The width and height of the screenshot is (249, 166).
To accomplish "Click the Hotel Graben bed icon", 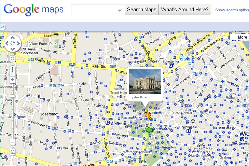I will pos(225,150).
